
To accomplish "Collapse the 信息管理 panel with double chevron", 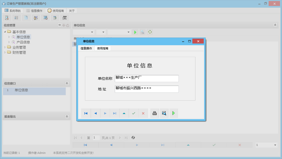I will 60,25.
